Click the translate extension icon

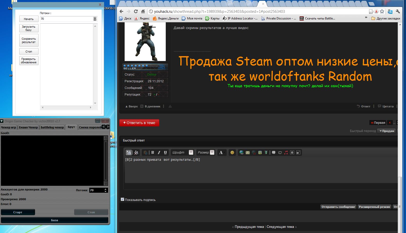tap(390, 11)
